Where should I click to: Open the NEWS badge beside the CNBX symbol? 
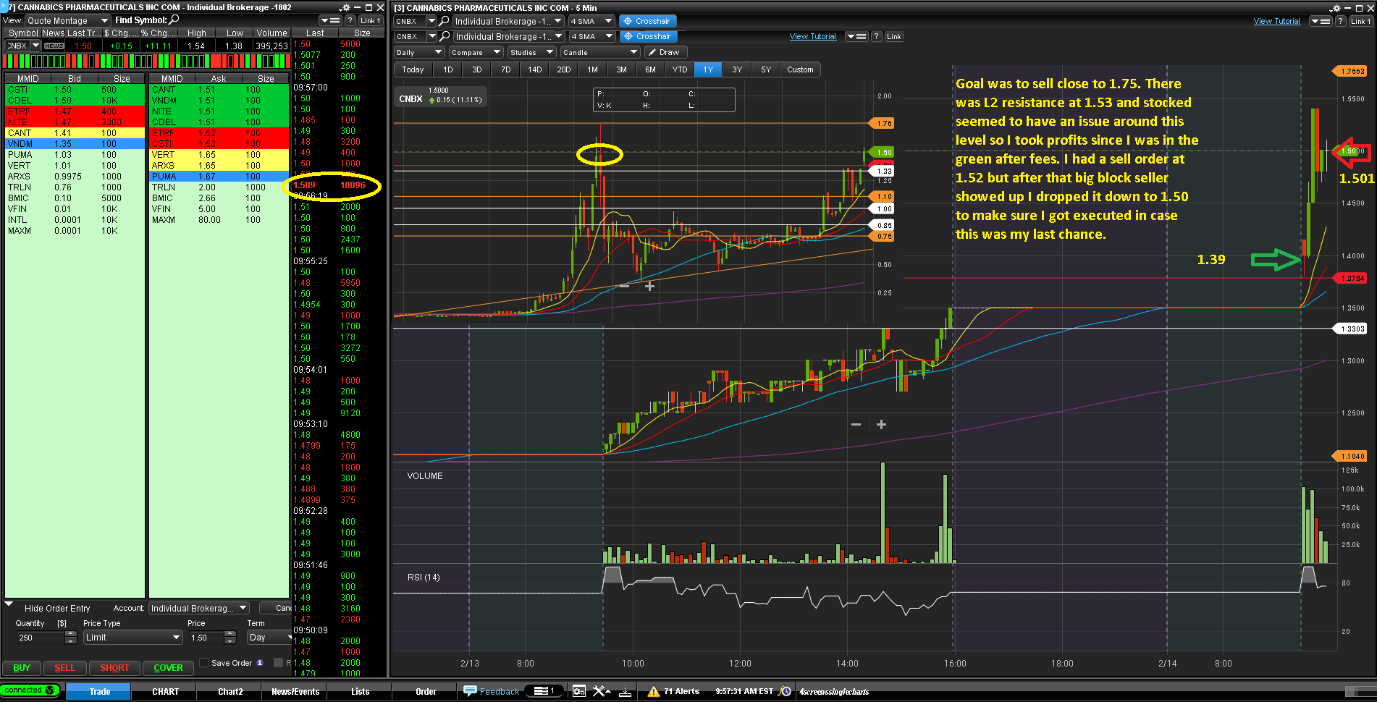[54, 46]
